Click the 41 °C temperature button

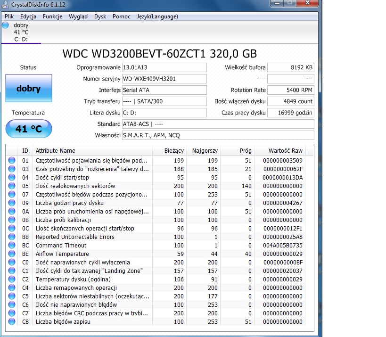coord(29,129)
